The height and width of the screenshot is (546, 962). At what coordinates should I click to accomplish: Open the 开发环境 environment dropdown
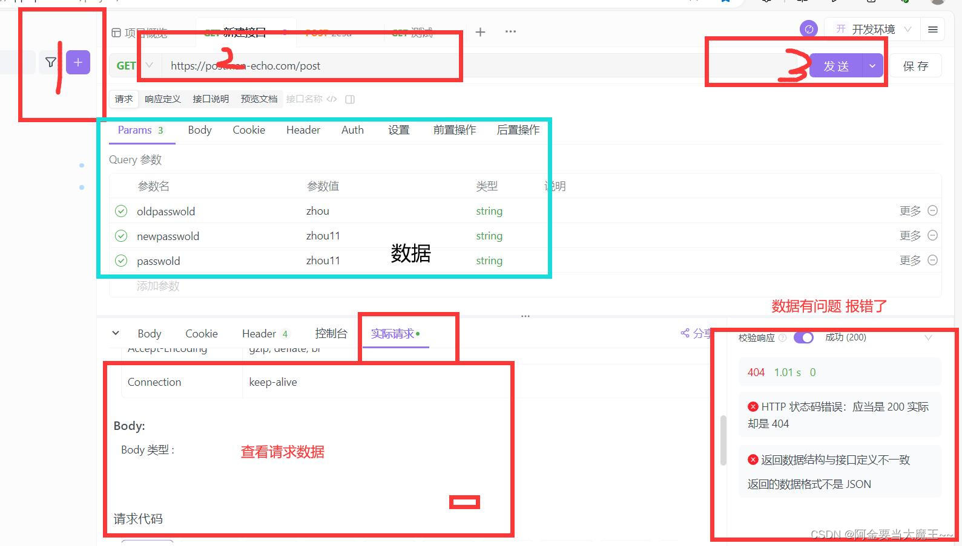coord(873,29)
